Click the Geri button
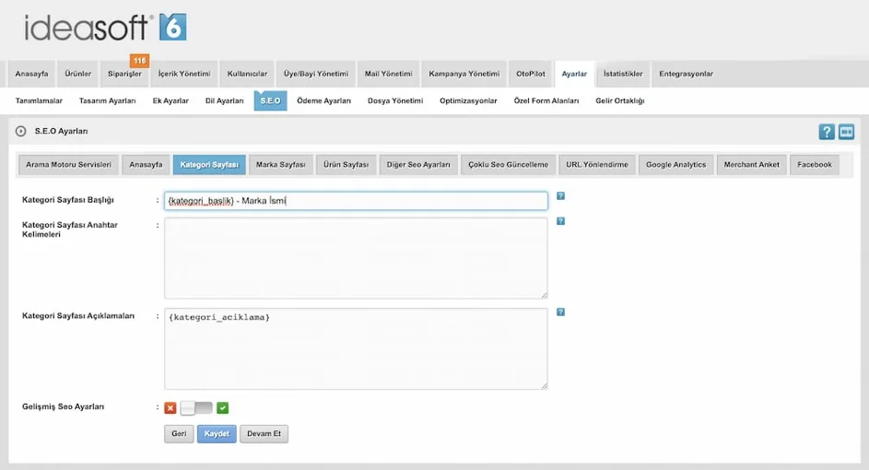Image resolution: width=869 pixels, height=470 pixels. [179, 433]
